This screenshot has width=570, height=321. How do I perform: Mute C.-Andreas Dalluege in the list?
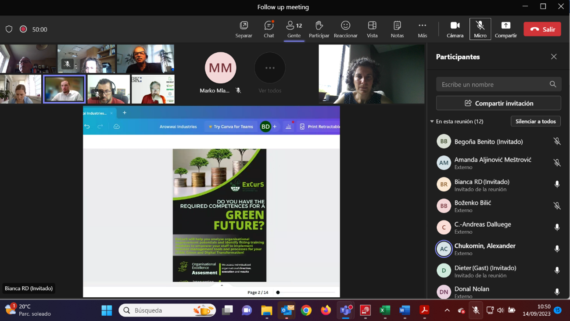coord(557,227)
